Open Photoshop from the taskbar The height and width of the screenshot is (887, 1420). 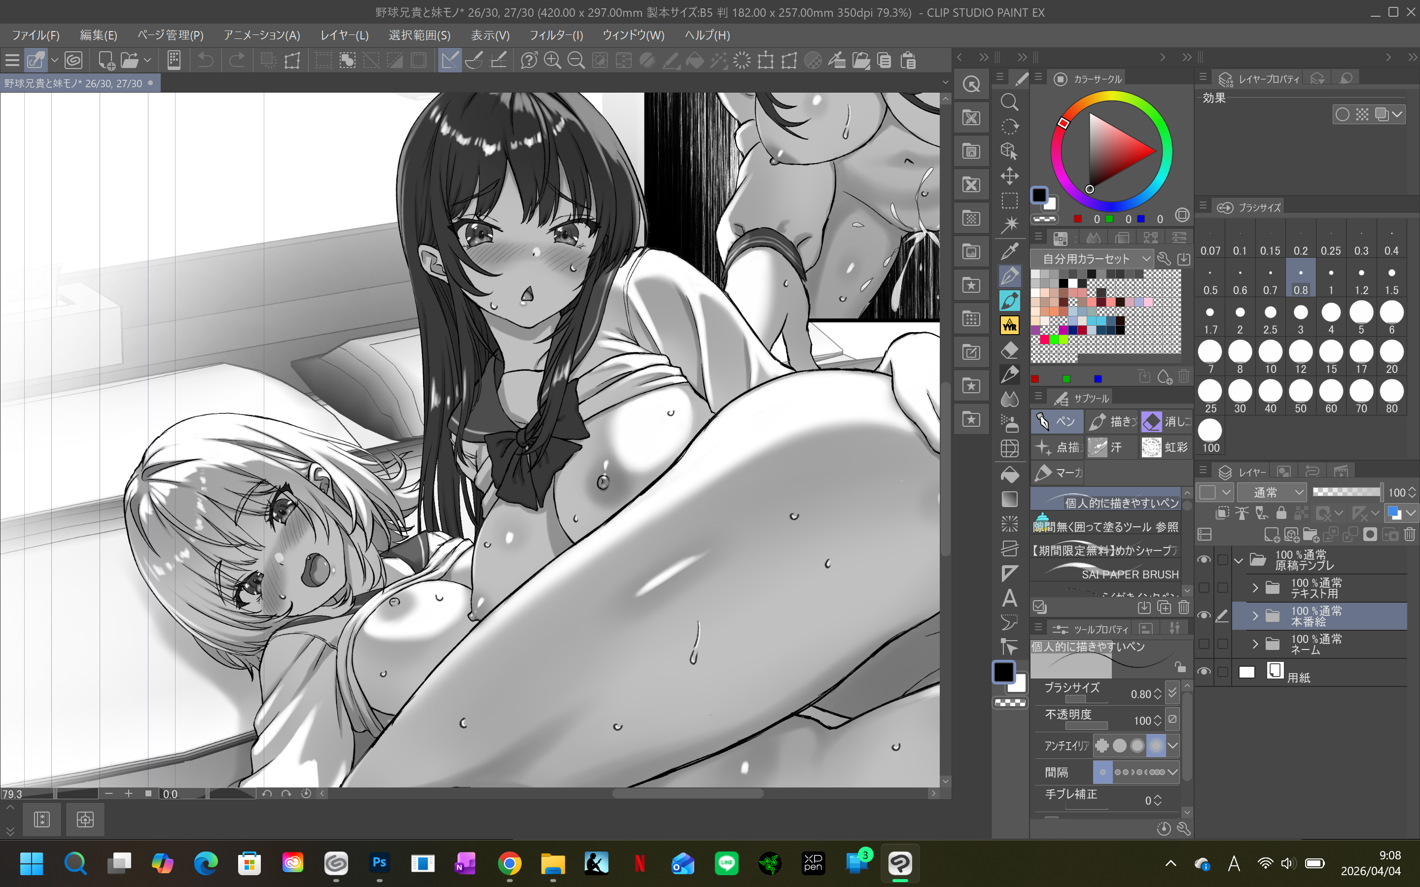pyautogui.click(x=379, y=863)
